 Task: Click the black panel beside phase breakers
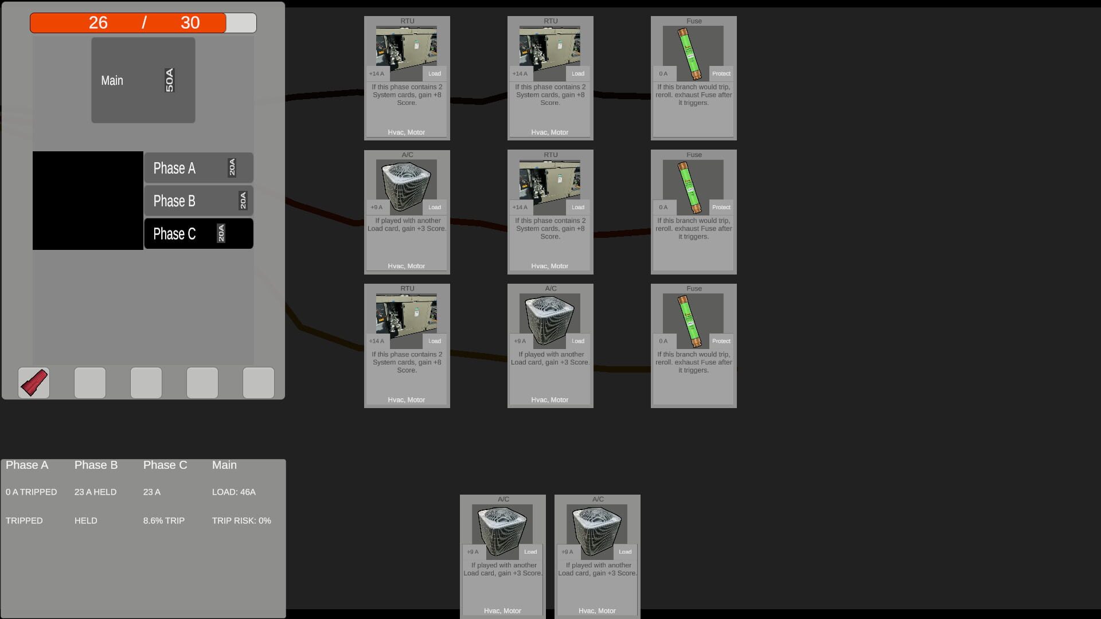coord(88,201)
